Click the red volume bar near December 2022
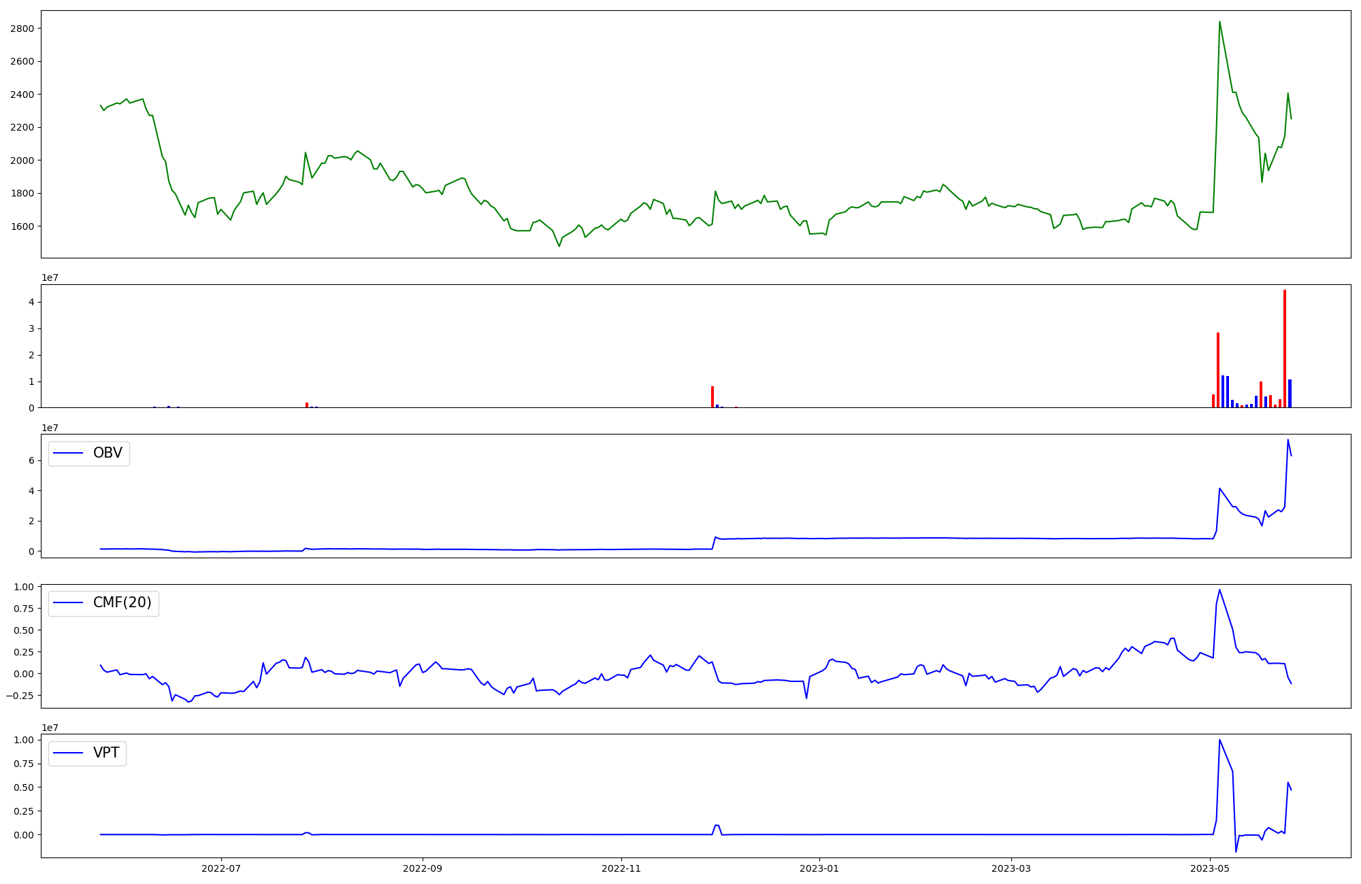The width and height of the screenshot is (1361, 884). point(712,397)
